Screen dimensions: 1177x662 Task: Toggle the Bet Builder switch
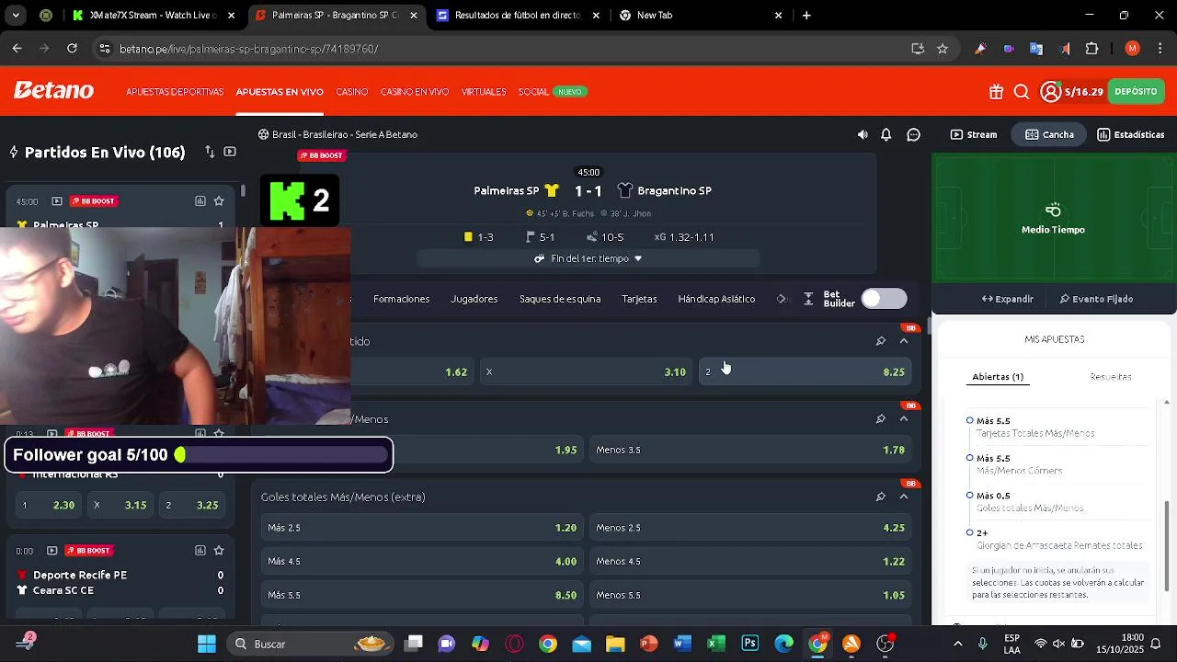[x=884, y=299]
